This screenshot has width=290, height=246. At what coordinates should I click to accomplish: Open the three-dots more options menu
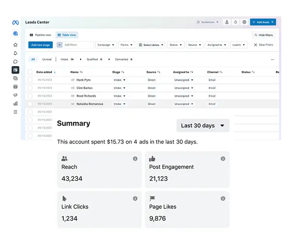[272, 59]
